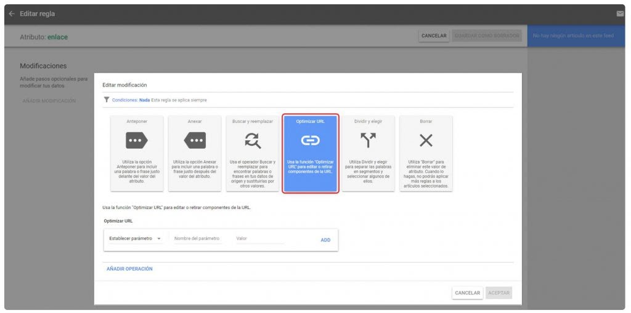The height and width of the screenshot is (313, 631).
Task: Focus the Valor input field
Action: click(x=259, y=239)
